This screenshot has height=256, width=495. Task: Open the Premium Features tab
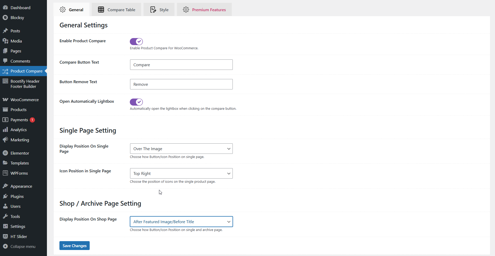coord(204,10)
